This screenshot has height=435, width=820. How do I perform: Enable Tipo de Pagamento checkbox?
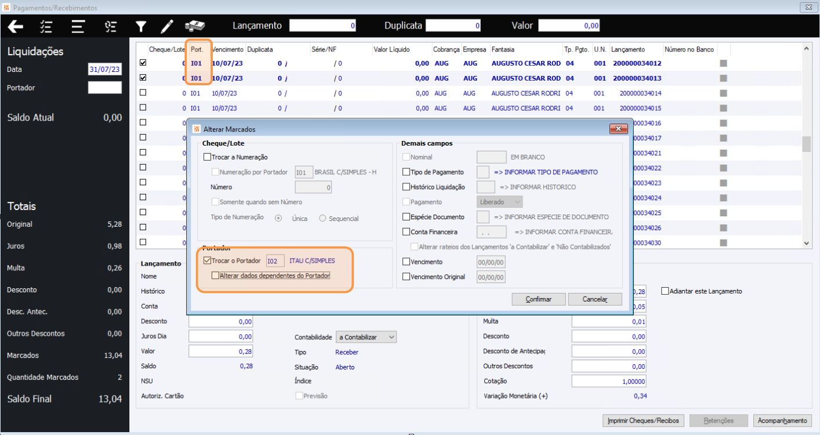point(406,172)
